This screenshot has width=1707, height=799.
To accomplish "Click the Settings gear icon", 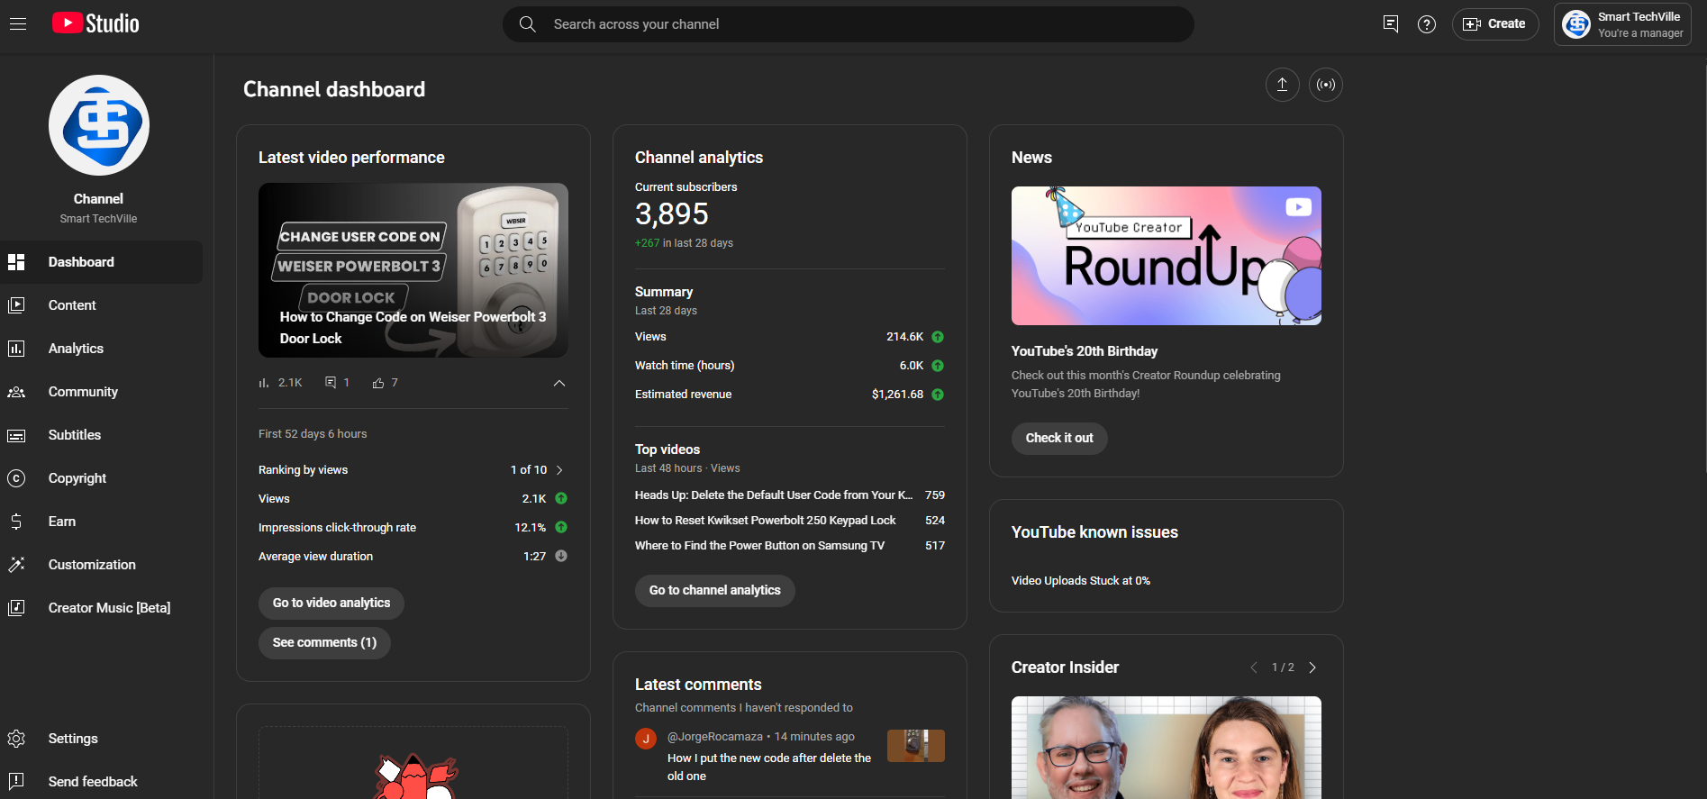I will (16, 739).
